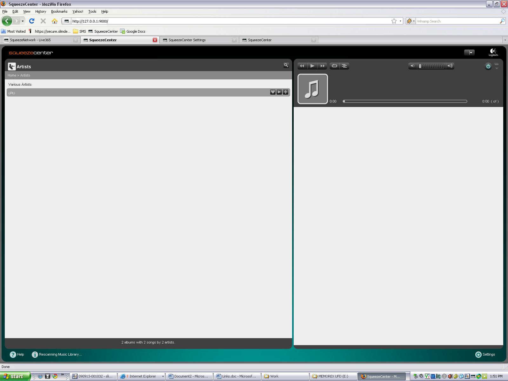Viewport: 508px width, 381px height.
Task: Click the Windows Start button
Action: [15, 376]
